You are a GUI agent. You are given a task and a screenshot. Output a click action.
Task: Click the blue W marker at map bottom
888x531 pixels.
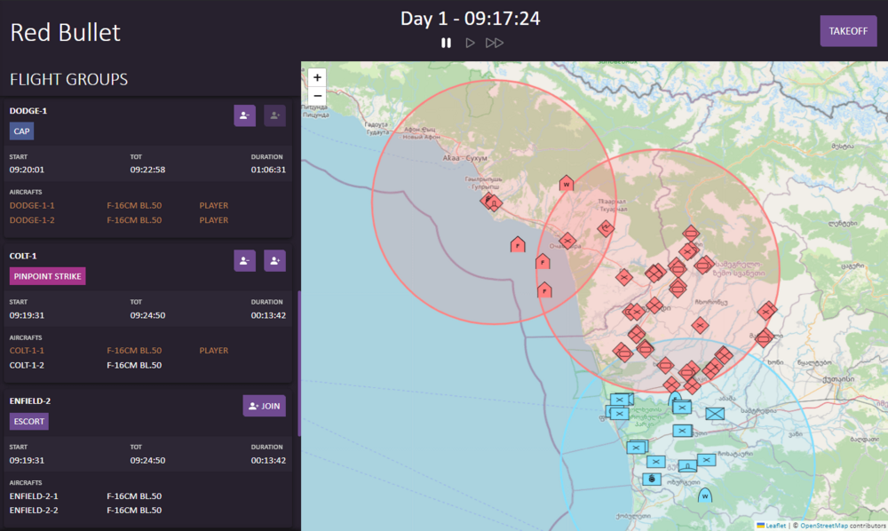pyautogui.click(x=704, y=495)
